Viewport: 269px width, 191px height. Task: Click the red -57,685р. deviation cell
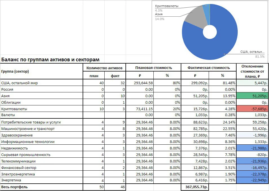pos(252,109)
